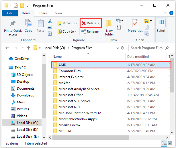The width and height of the screenshot is (176, 148).
Task: Open the File menu tab
Action: click(10, 13)
